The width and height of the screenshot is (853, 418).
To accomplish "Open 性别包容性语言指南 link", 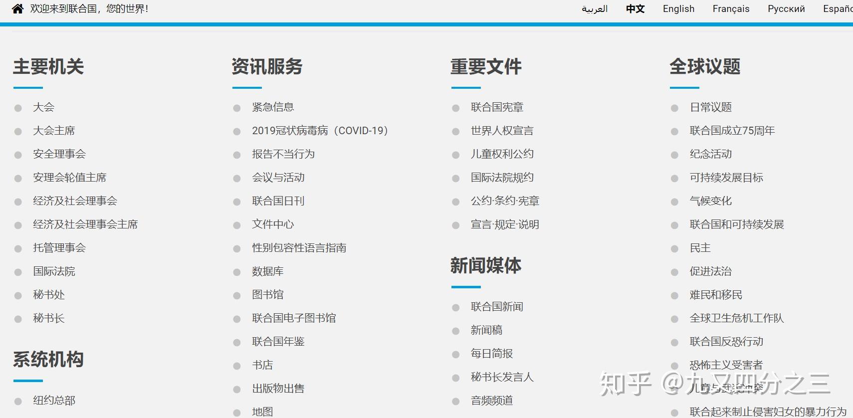I will coord(299,248).
